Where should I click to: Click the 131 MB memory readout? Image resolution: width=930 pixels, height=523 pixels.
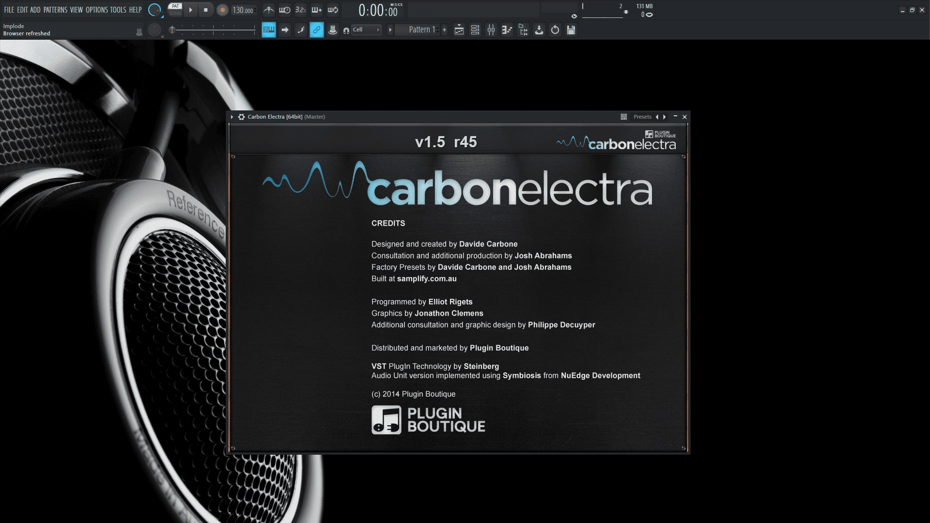click(644, 6)
